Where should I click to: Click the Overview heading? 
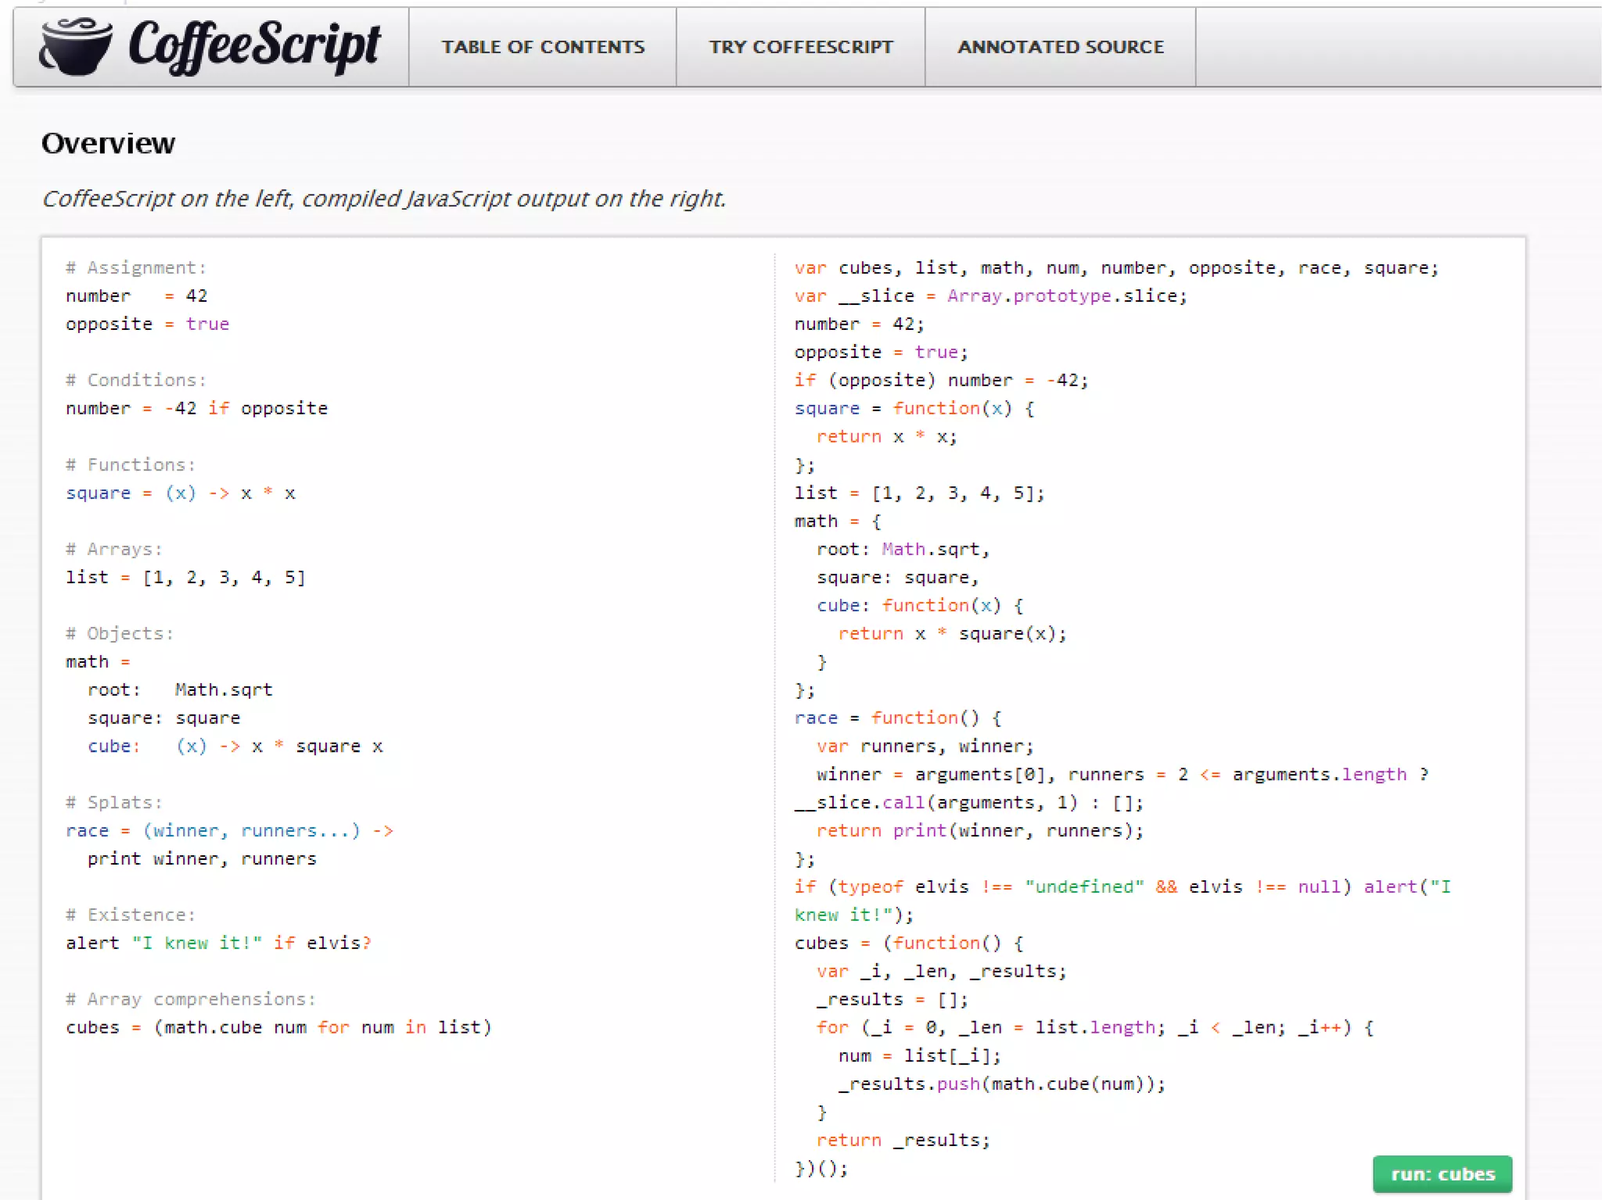click(x=108, y=144)
